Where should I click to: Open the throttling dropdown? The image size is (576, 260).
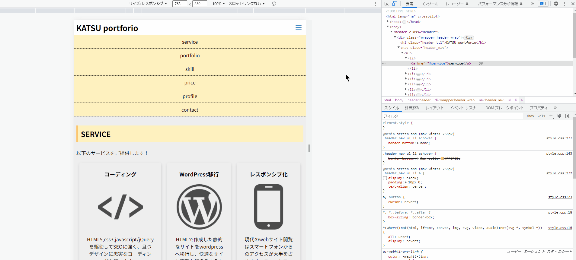246,4
